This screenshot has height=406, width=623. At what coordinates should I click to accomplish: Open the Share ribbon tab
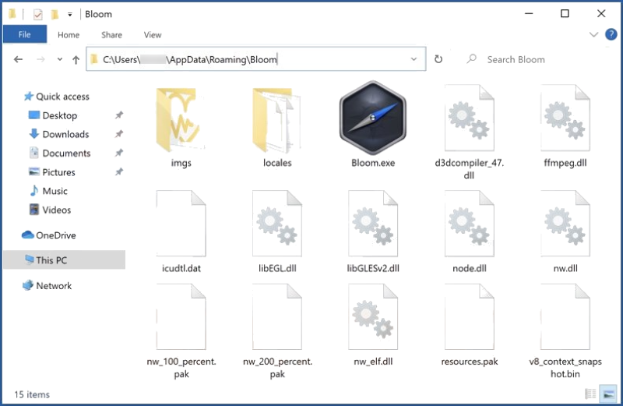[x=111, y=35]
